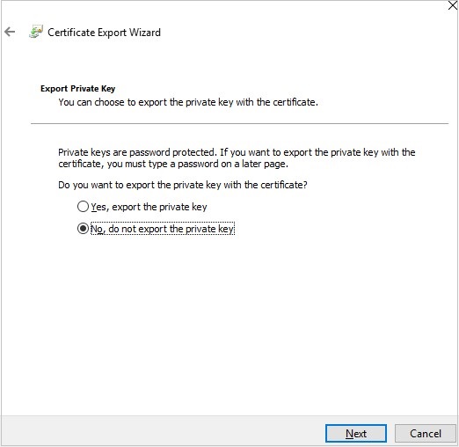This screenshot has width=459, height=447.
Task: Click the 'Export Private Key' heading
Action: (x=77, y=89)
